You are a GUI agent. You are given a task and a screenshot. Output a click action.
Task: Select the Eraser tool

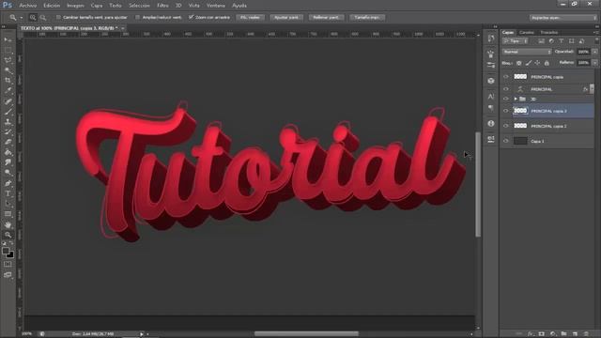click(8, 142)
